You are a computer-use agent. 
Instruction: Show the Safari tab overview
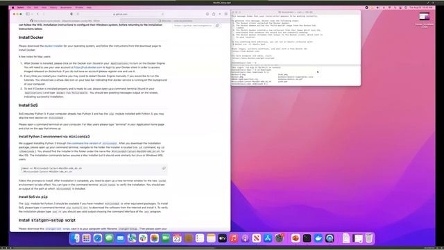pos(226,14)
